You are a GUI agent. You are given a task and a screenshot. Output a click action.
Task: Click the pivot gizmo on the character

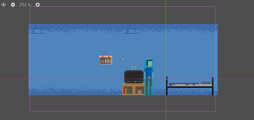(x=149, y=78)
